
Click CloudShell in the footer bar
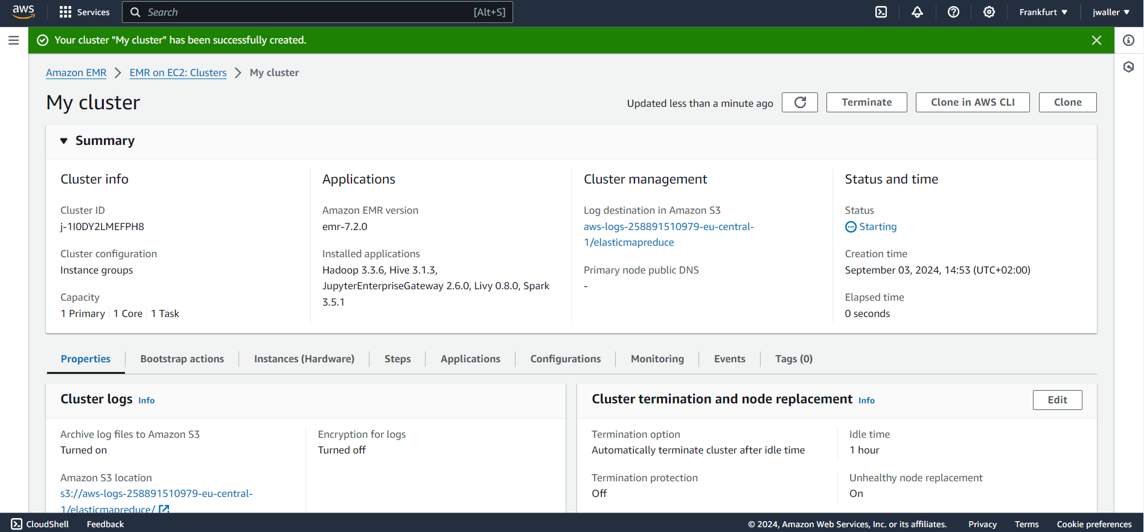[40, 524]
